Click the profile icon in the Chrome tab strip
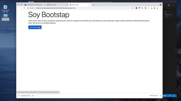 pos(161,5)
